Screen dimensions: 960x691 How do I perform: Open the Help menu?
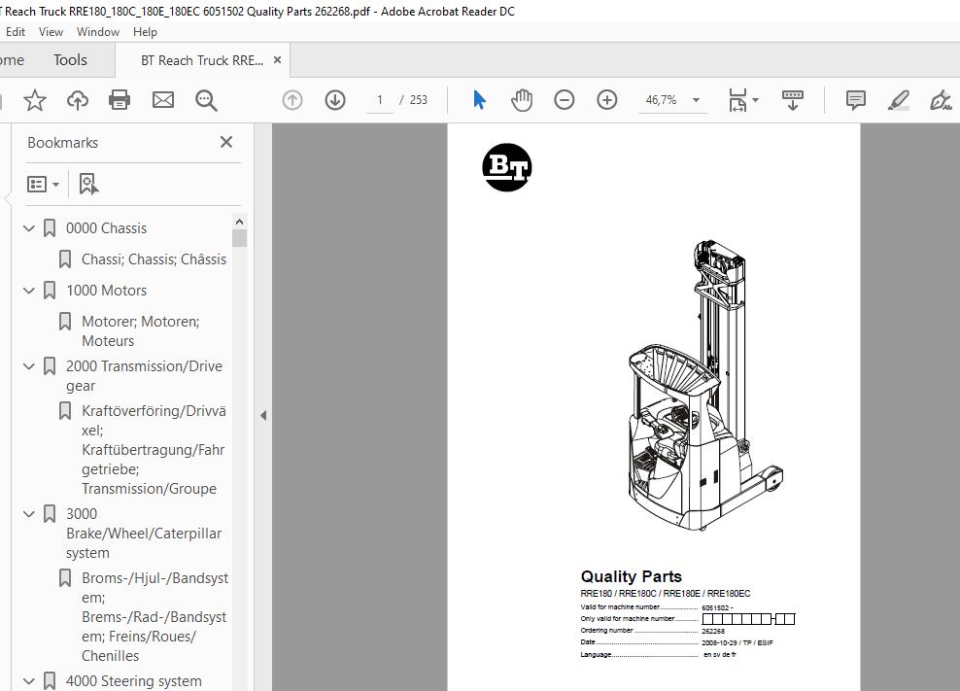point(145,32)
